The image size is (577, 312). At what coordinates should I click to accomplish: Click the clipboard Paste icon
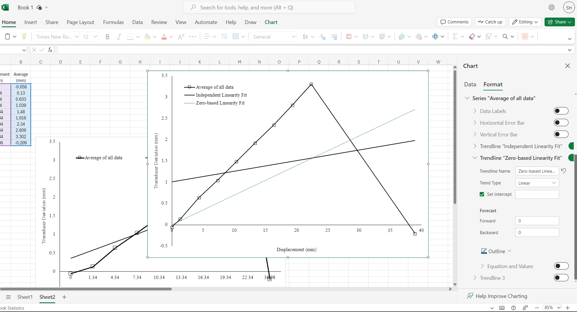click(8, 37)
